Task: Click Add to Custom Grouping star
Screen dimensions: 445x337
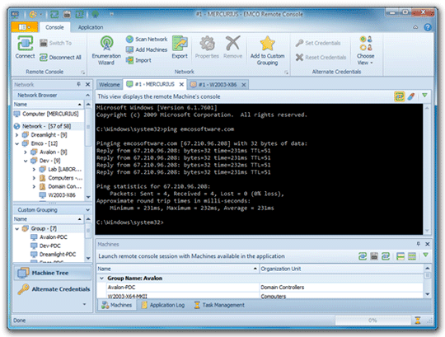Action: click(x=267, y=50)
